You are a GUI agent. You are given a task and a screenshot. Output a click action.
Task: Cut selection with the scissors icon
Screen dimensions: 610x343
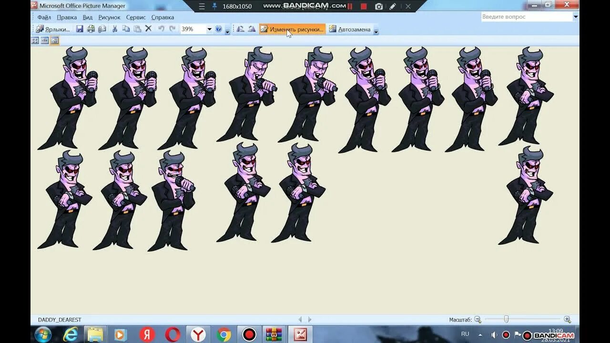[x=114, y=29]
